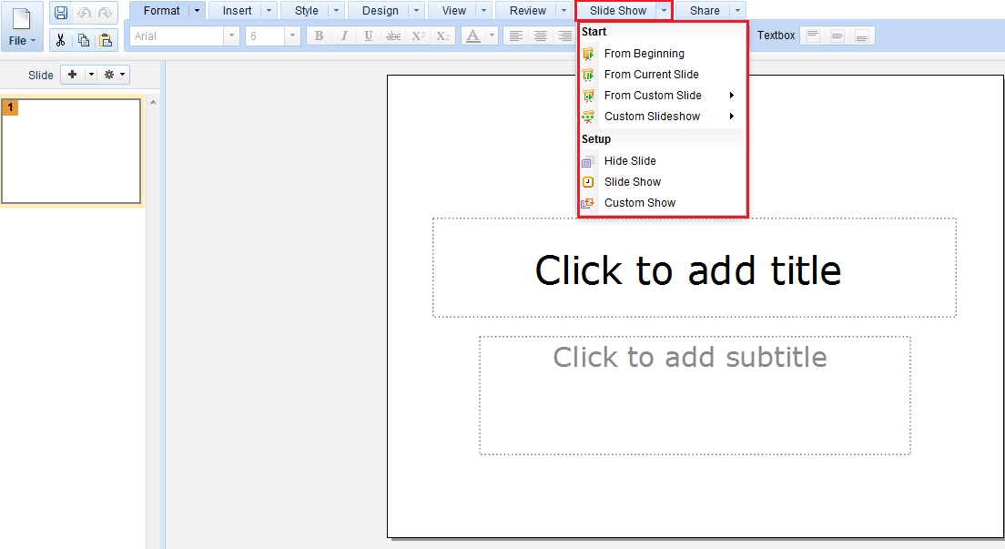Set textbox vertical align top
The image size is (1005, 549).
pyautogui.click(x=813, y=36)
